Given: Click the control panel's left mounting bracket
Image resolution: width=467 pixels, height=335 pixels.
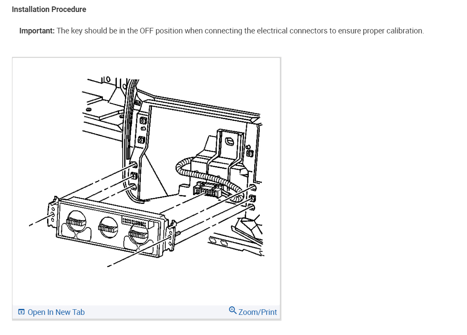Looking at the screenshot, I should click(x=52, y=212).
